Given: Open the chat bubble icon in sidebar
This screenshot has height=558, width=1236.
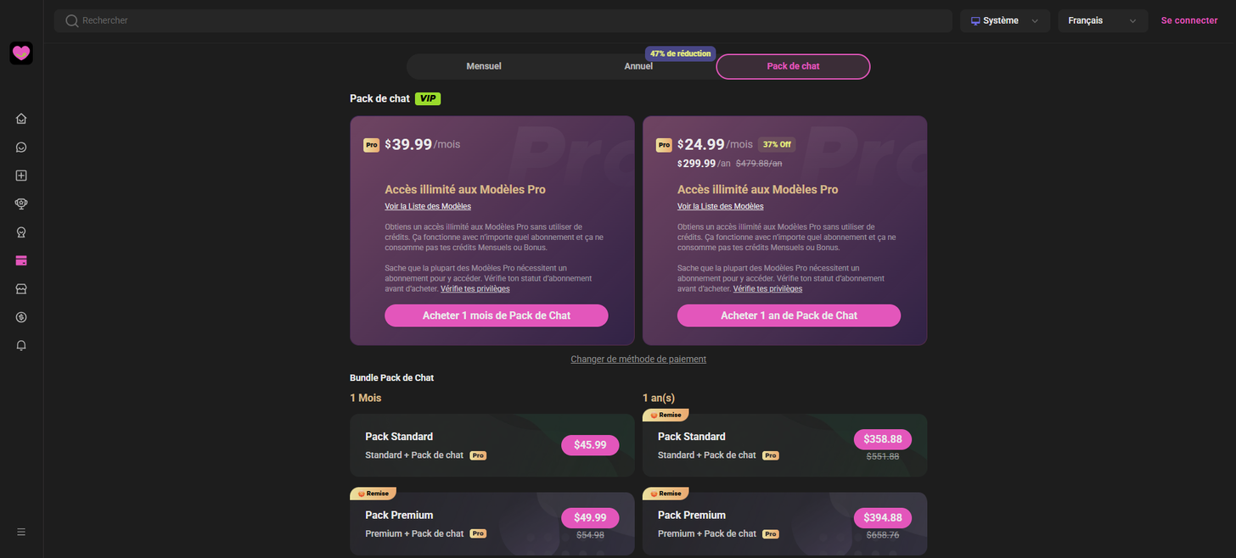Looking at the screenshot, I should (21, 147).
